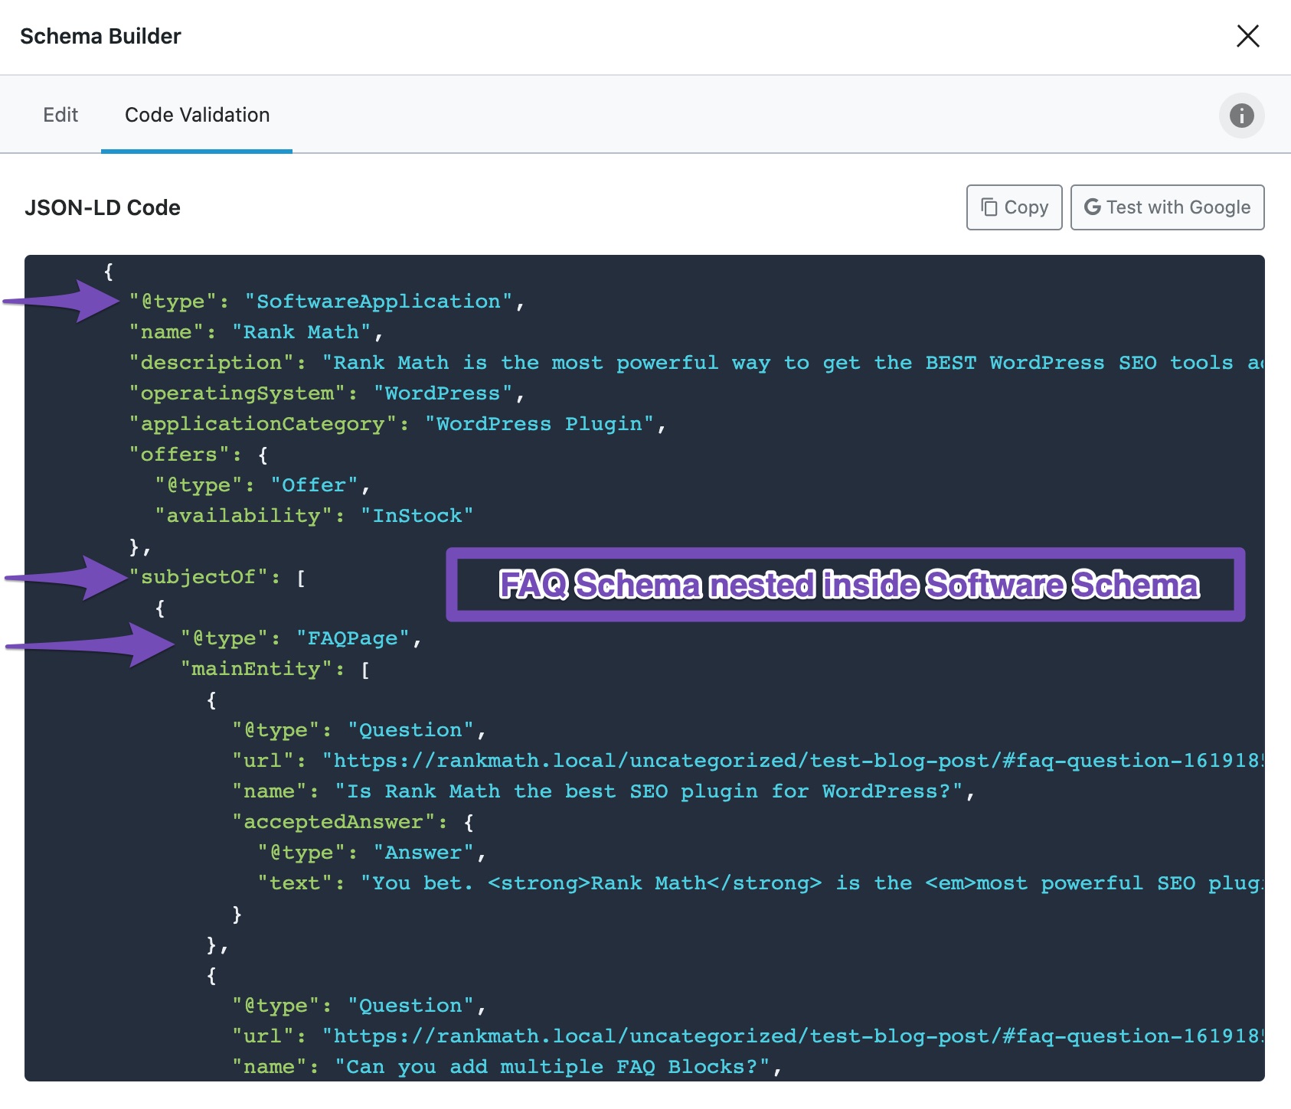Click the "subjectOf" key
1291x1109 pixels.
click(x=198, y=577)
